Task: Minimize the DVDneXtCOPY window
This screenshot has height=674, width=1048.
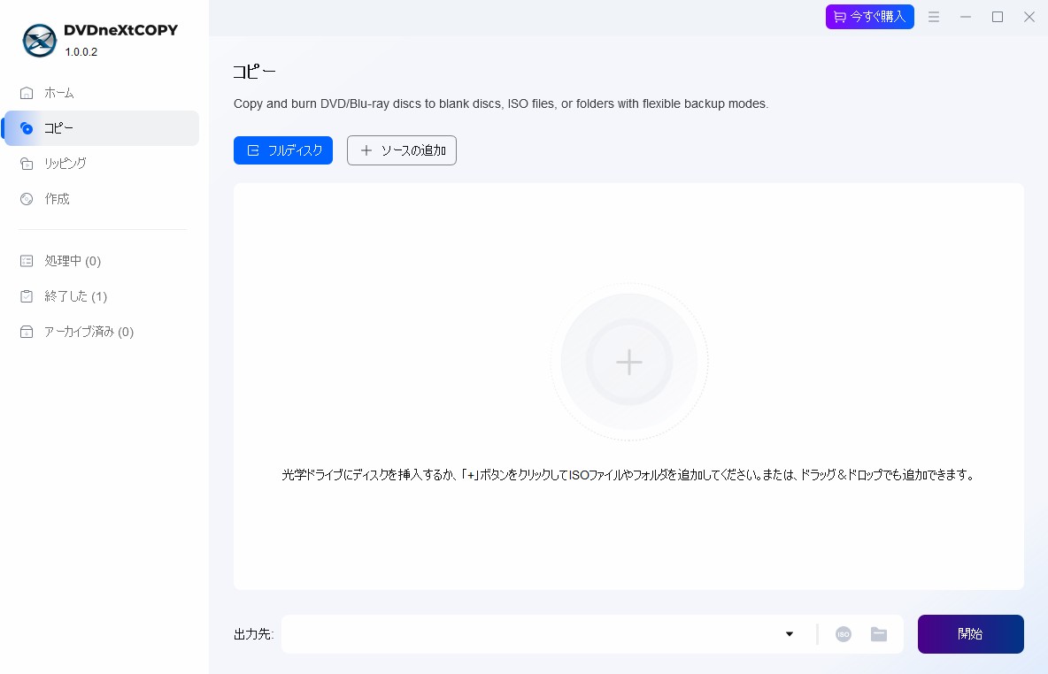Action: 966,18
